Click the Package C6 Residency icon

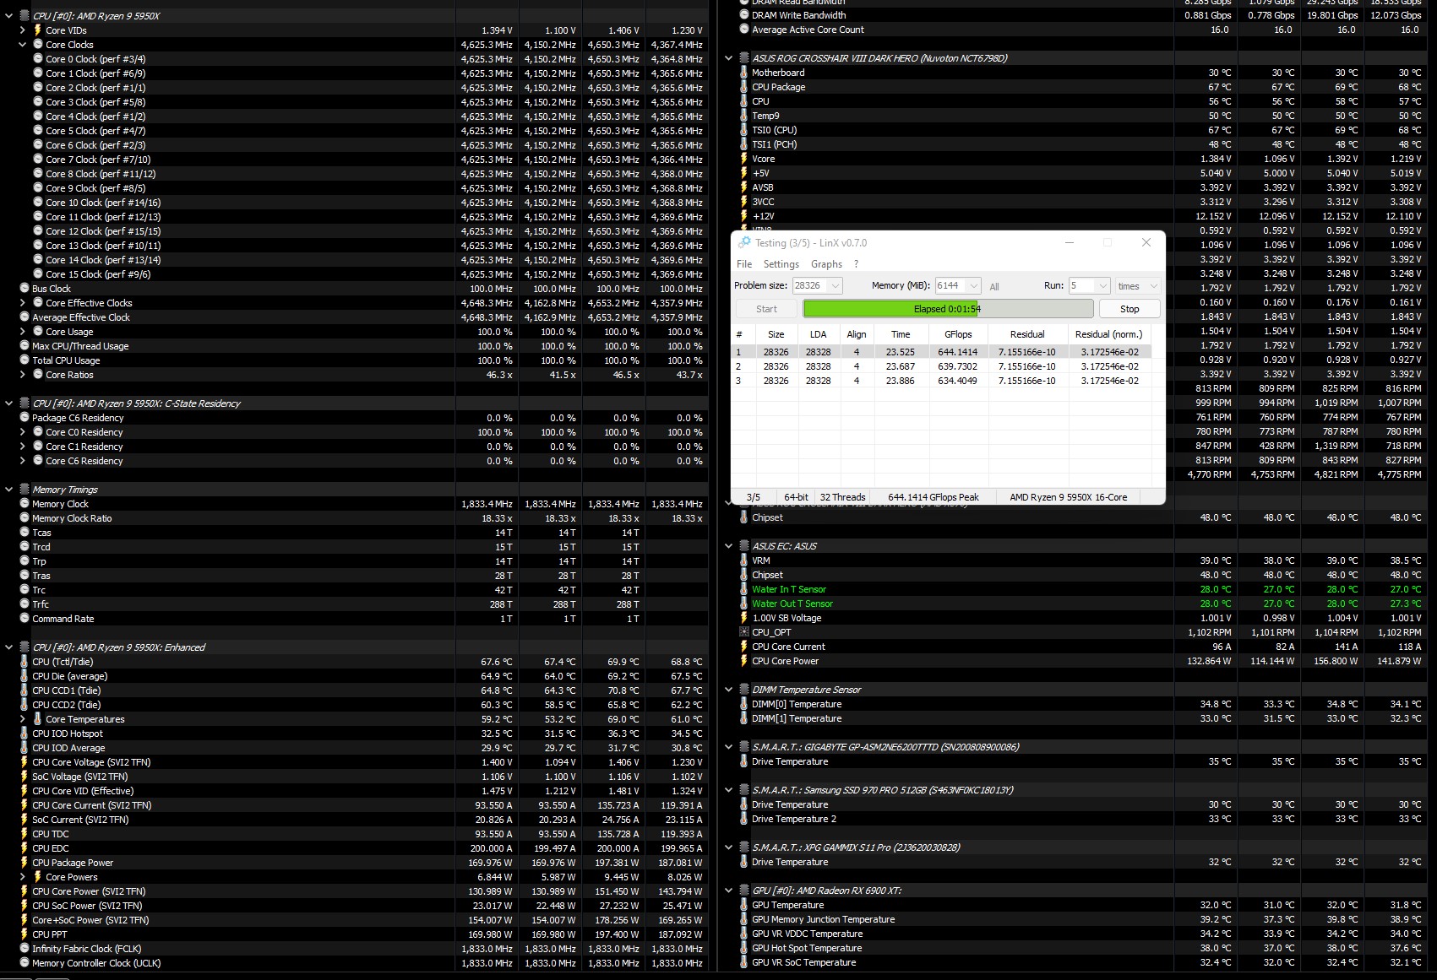[24, 418]
